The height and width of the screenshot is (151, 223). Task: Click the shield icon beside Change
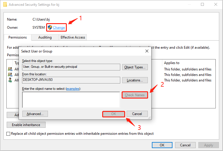click(50, 28)
